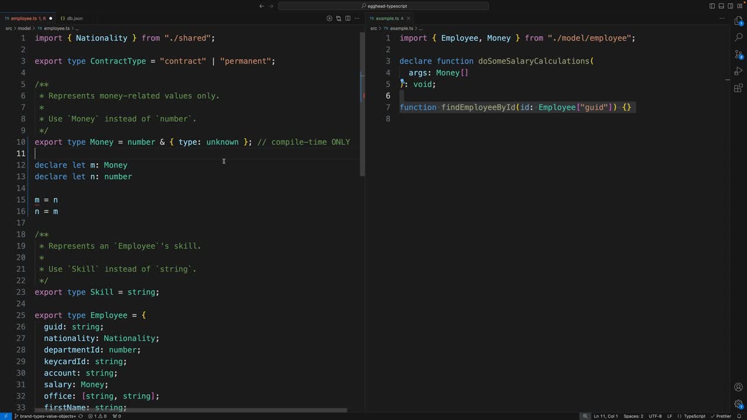Open changes compare icon in left editor
The image size is (747, 420).
(x=338, y=18)
